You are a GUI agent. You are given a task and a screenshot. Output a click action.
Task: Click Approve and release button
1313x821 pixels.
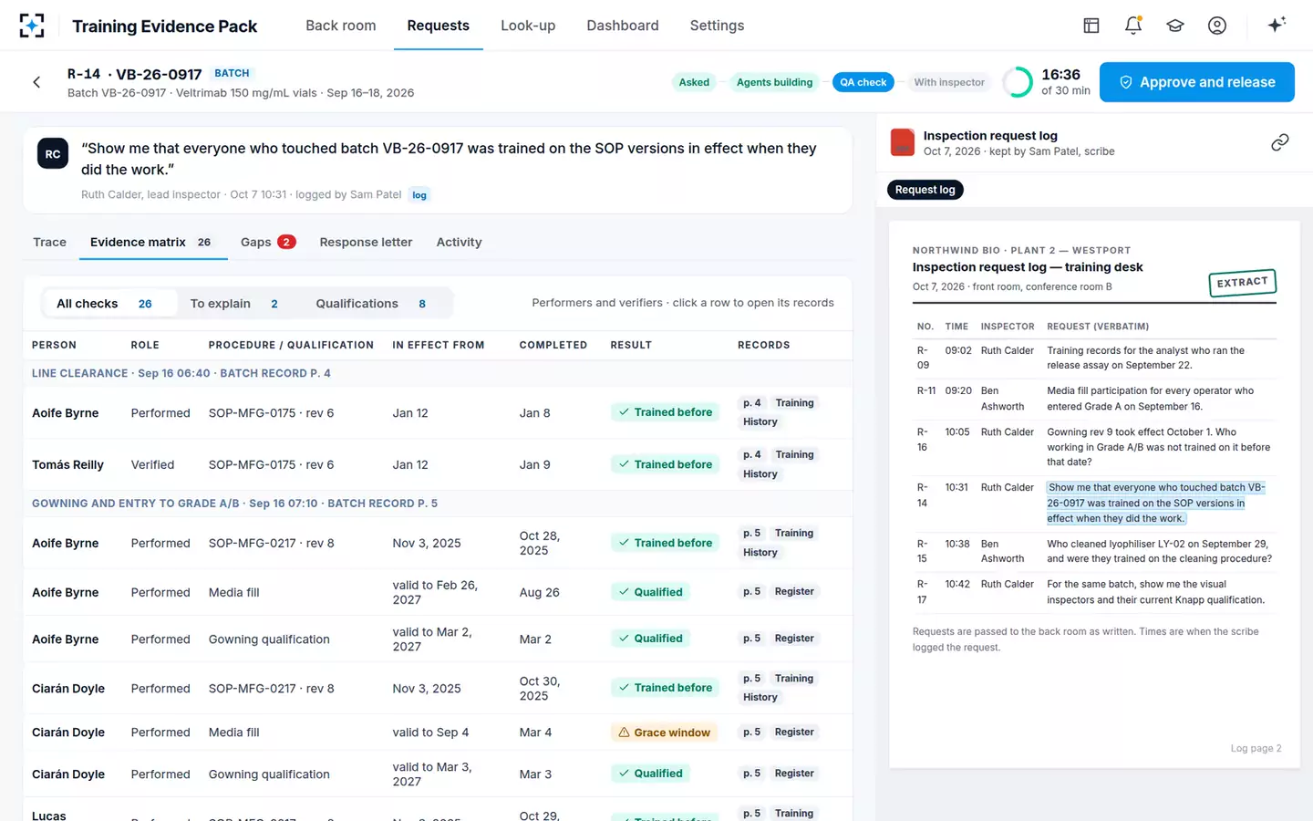[x=1197, y=82]
